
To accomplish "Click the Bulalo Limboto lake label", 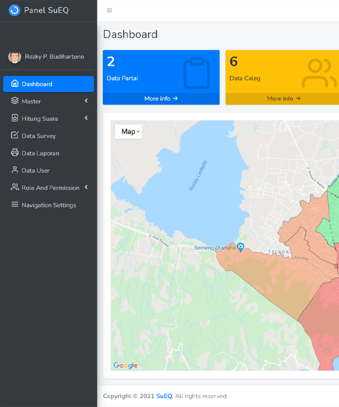I will click(198, 175).
